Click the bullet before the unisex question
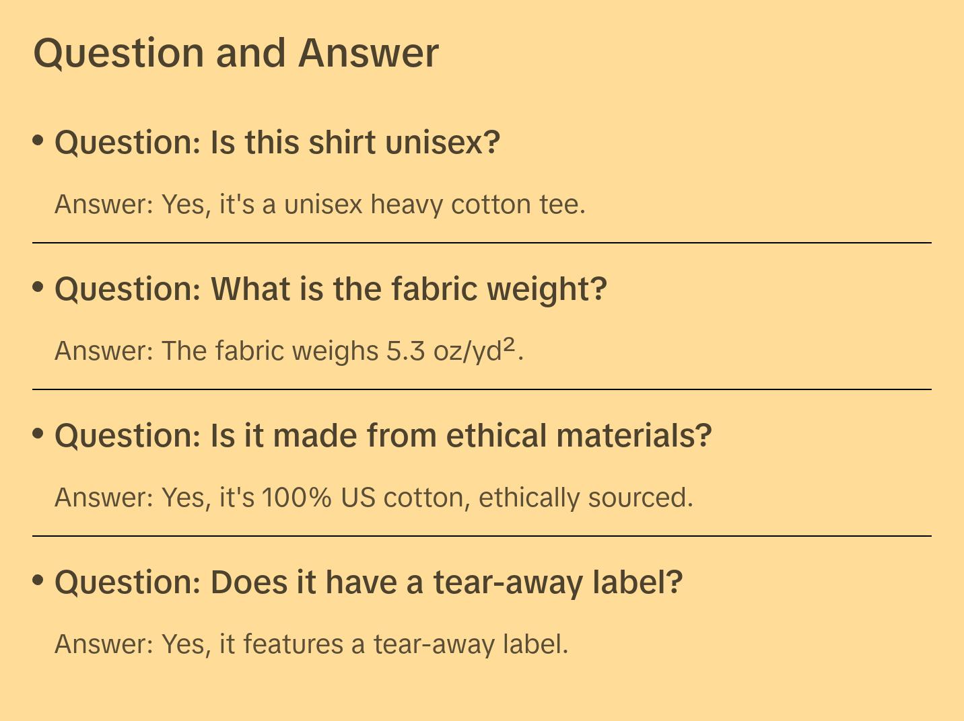 tap(38, 141)
